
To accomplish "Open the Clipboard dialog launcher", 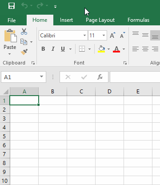I will pos(33,63).
